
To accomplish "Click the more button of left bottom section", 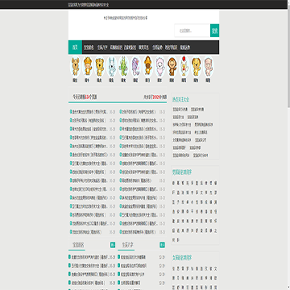I will [113, 245].
